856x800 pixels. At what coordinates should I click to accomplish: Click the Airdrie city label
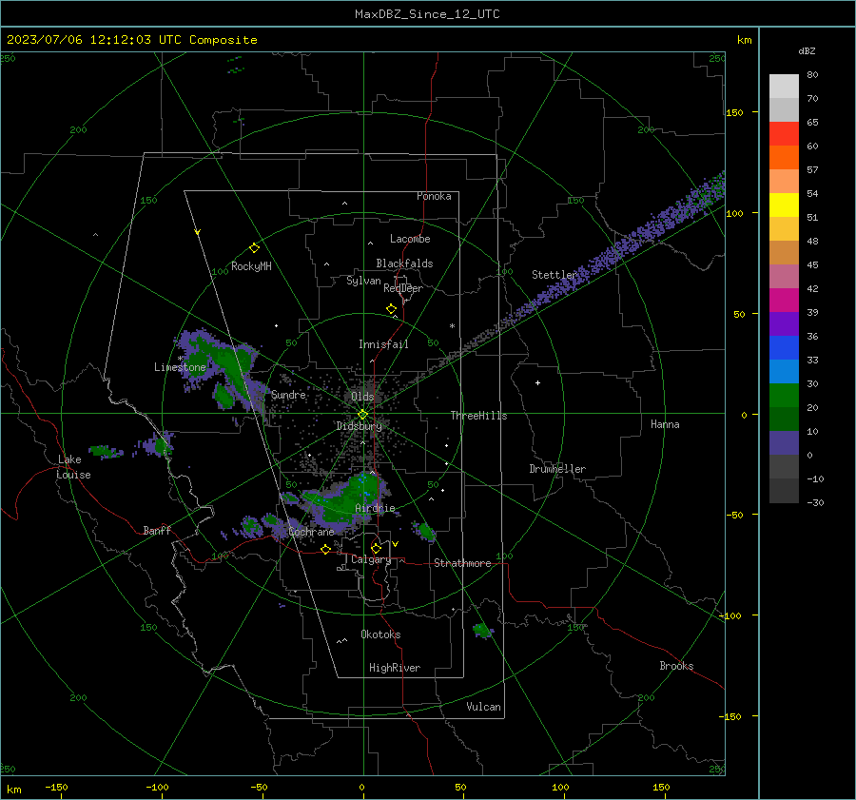pos(375,508)
